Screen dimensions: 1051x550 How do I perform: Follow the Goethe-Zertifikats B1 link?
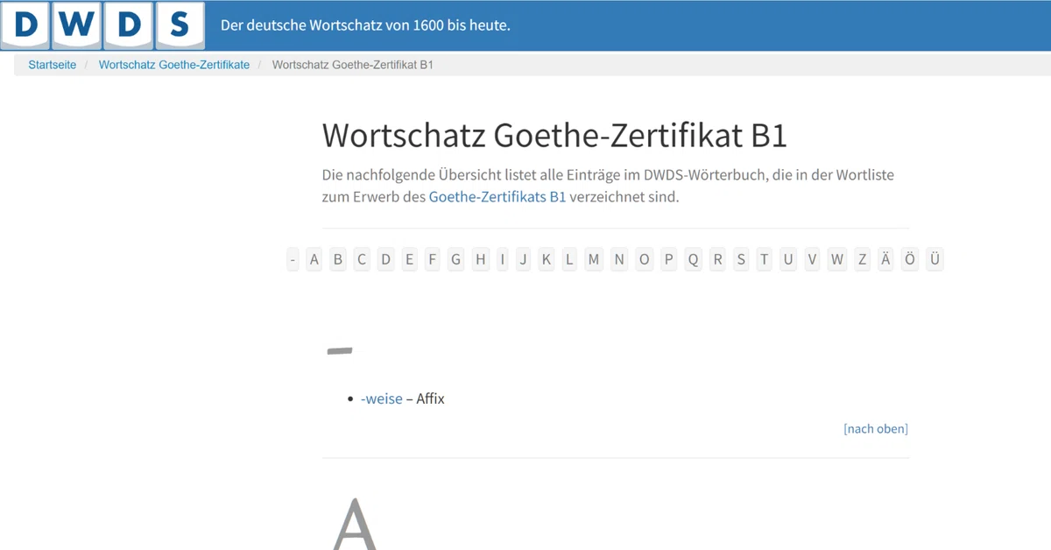point(497,197)
